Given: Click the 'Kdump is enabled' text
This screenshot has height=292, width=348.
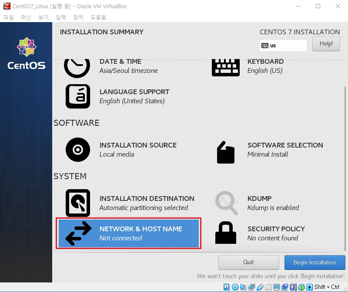Looking at the screenshot, I should point(273,208).
